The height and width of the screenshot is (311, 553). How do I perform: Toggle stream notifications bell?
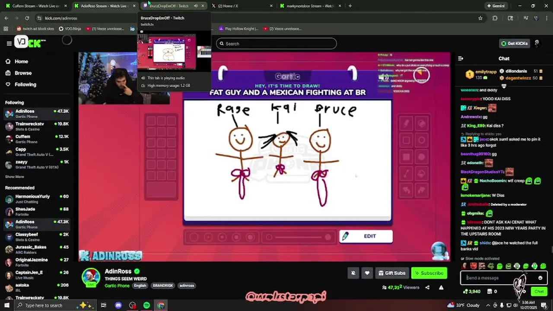click(353, 273)
